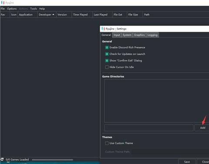Switch to the Graphics settings tab
This screenshot has width=209, height=164.
[139, 35]
